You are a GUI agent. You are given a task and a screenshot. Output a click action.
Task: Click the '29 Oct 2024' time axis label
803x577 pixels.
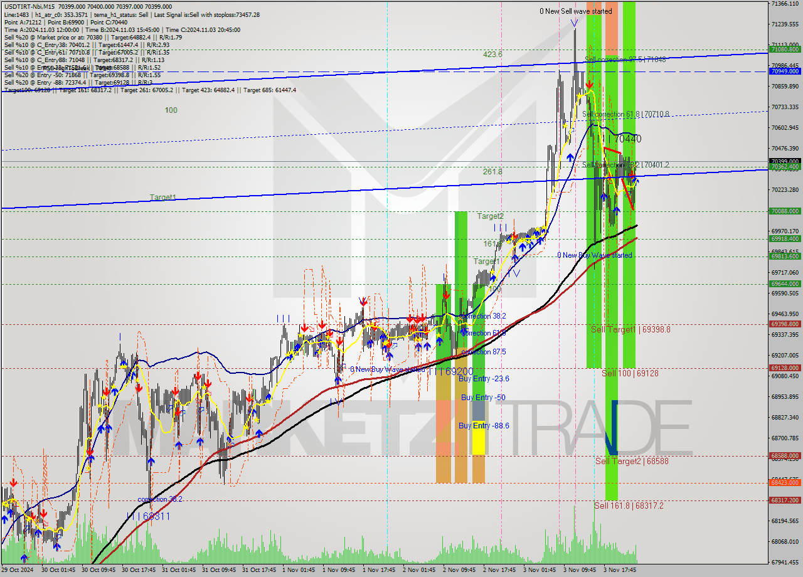pyautogui.click(x=18, y=570)
